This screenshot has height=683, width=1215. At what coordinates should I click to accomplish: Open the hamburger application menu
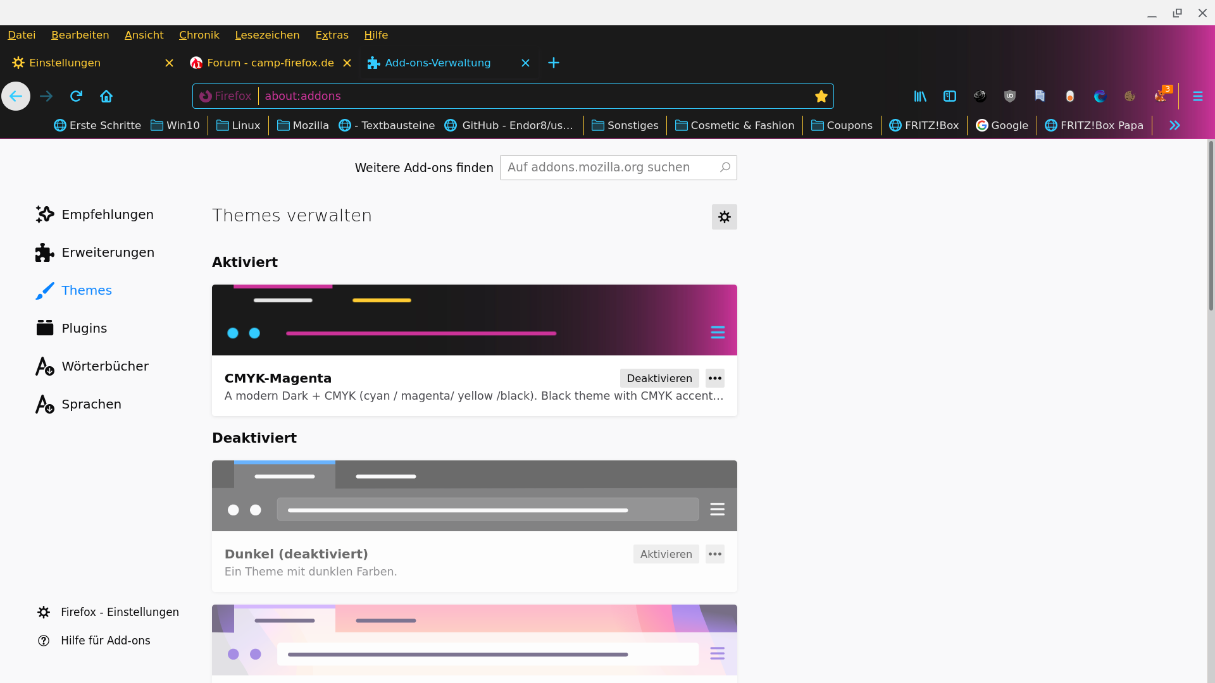coord(1197,96)
